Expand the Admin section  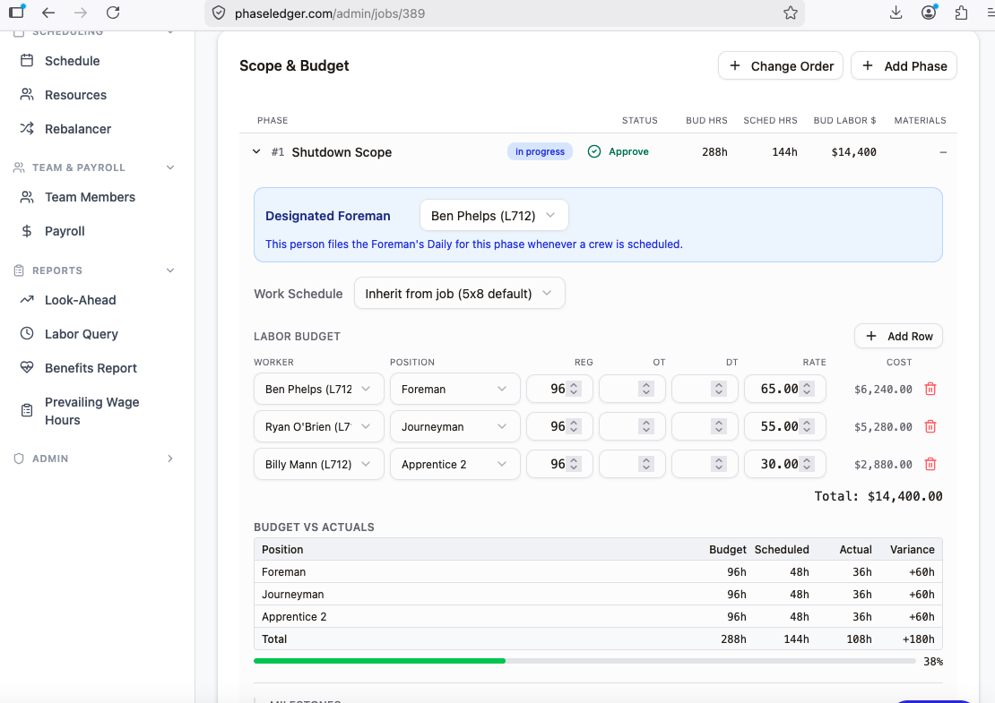click(170, 459)
